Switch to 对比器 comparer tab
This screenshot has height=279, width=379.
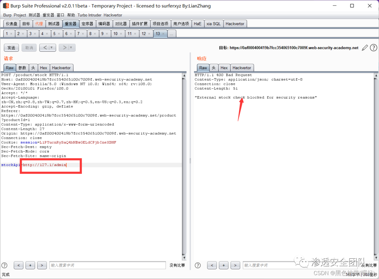coord(121,24)
